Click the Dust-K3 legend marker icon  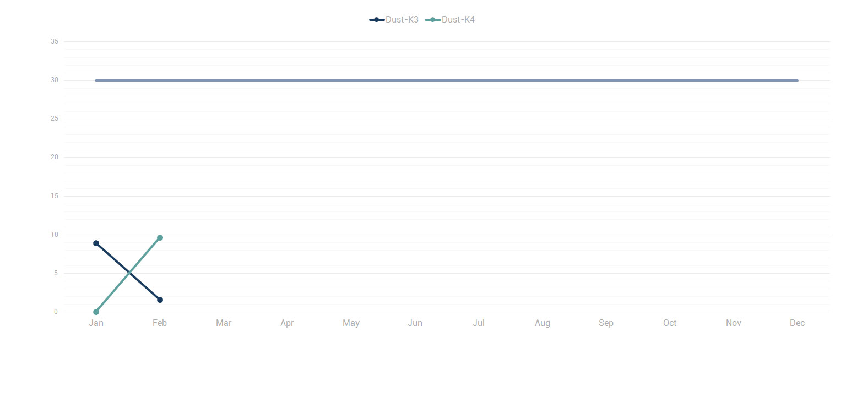pos(377,20)
